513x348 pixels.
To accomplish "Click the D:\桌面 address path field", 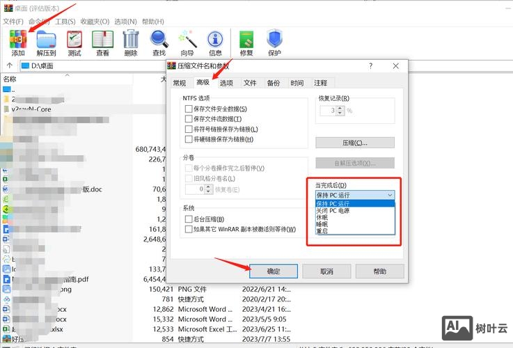I will [x=93, y=65].
